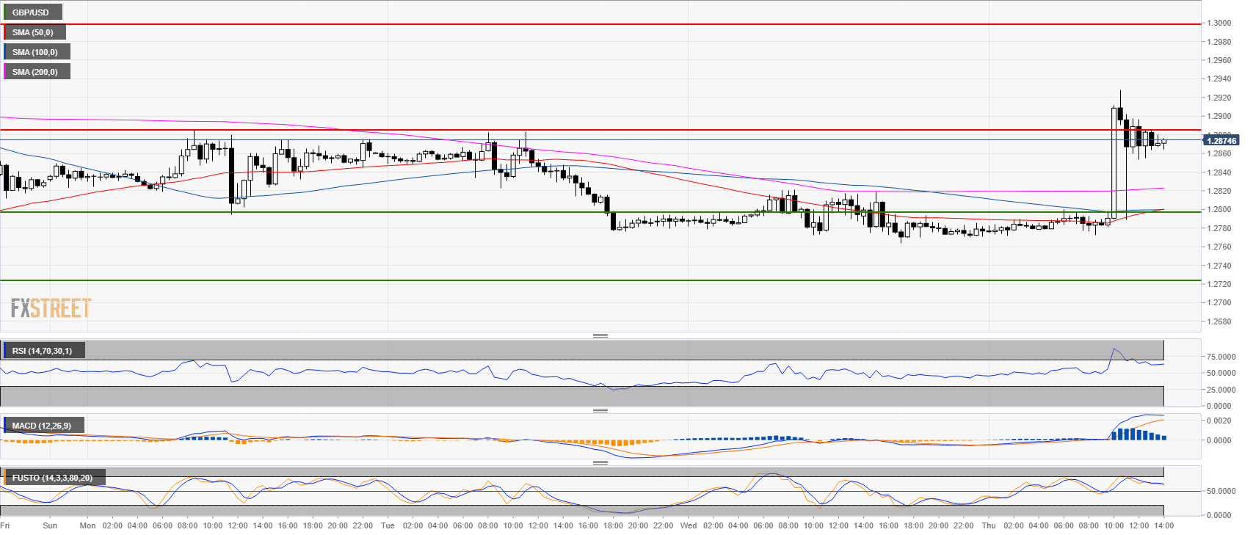Click the 1.2720 price axis label

coord(1219,284)
